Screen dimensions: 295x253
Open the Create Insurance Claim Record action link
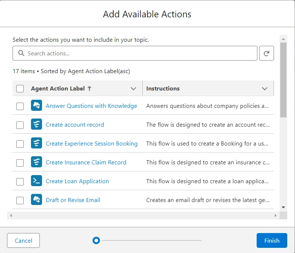point(86,163)
